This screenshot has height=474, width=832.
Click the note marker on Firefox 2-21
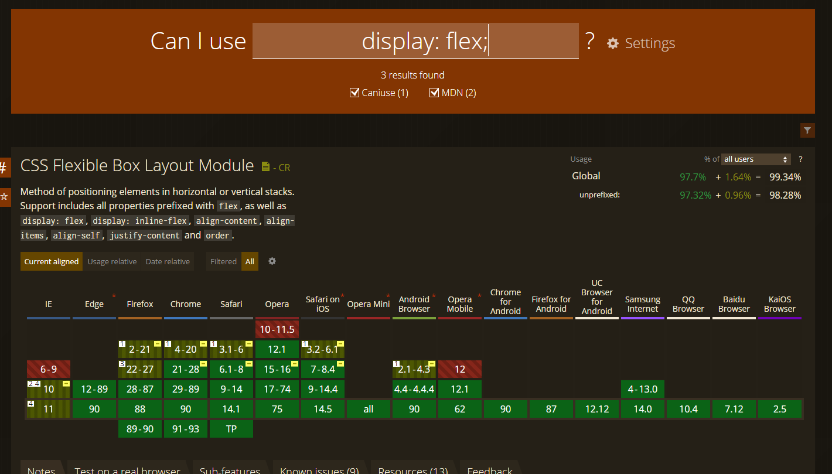coord(122,344)
